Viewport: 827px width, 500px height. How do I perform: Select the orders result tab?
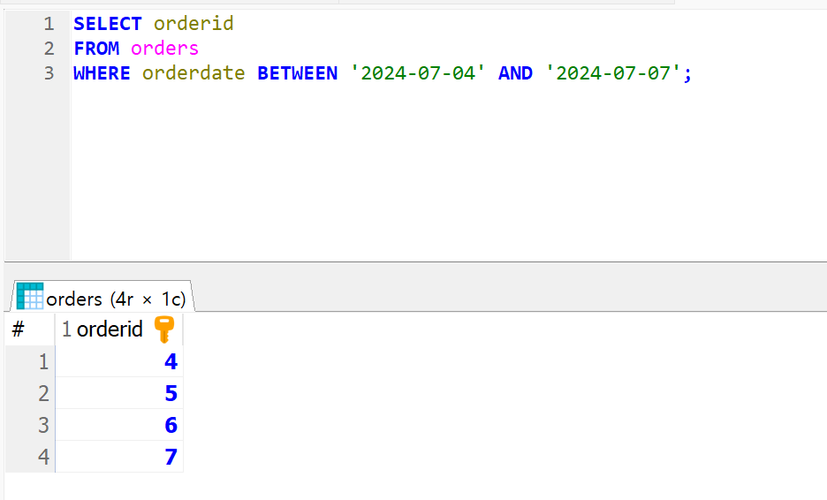(x=102, y=297)
